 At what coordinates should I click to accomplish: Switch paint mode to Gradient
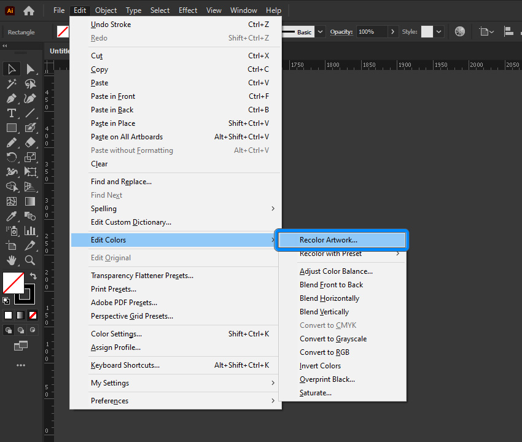coord(21,315)
